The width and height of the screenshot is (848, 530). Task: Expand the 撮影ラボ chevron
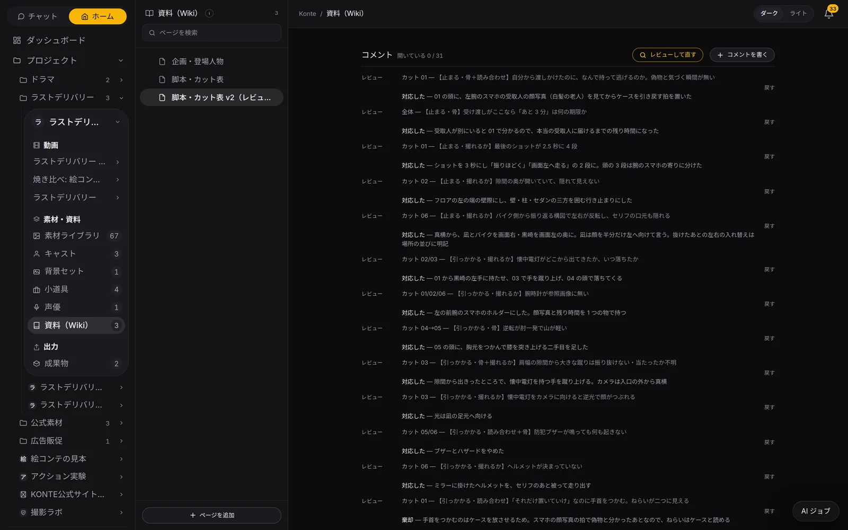click(121, 513)
